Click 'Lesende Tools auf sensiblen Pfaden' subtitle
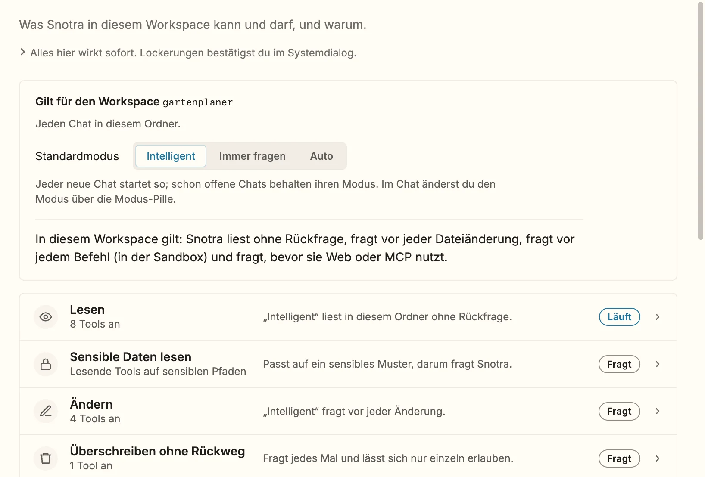Viewport: 705px width, 477px height. coord(158,372)
